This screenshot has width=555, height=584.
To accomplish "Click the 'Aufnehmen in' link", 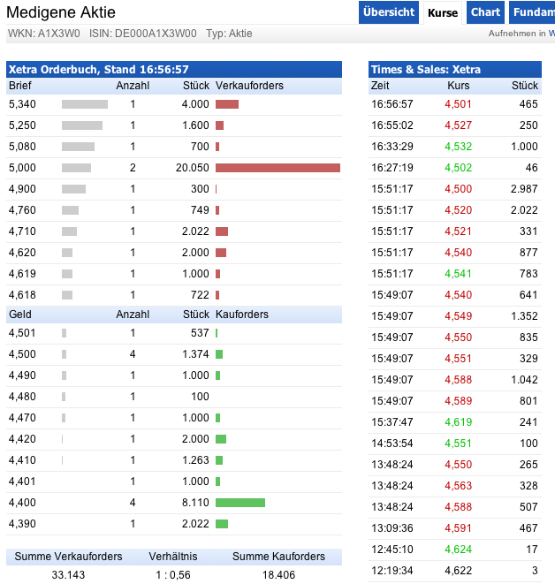I will click(521, 34).
